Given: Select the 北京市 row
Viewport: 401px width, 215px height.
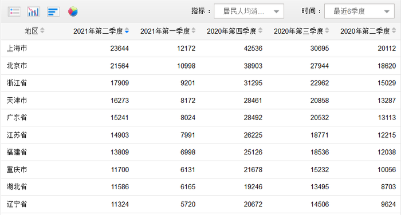Looking at the screenshot, I should pyautogui.click(x=200, y=66).
